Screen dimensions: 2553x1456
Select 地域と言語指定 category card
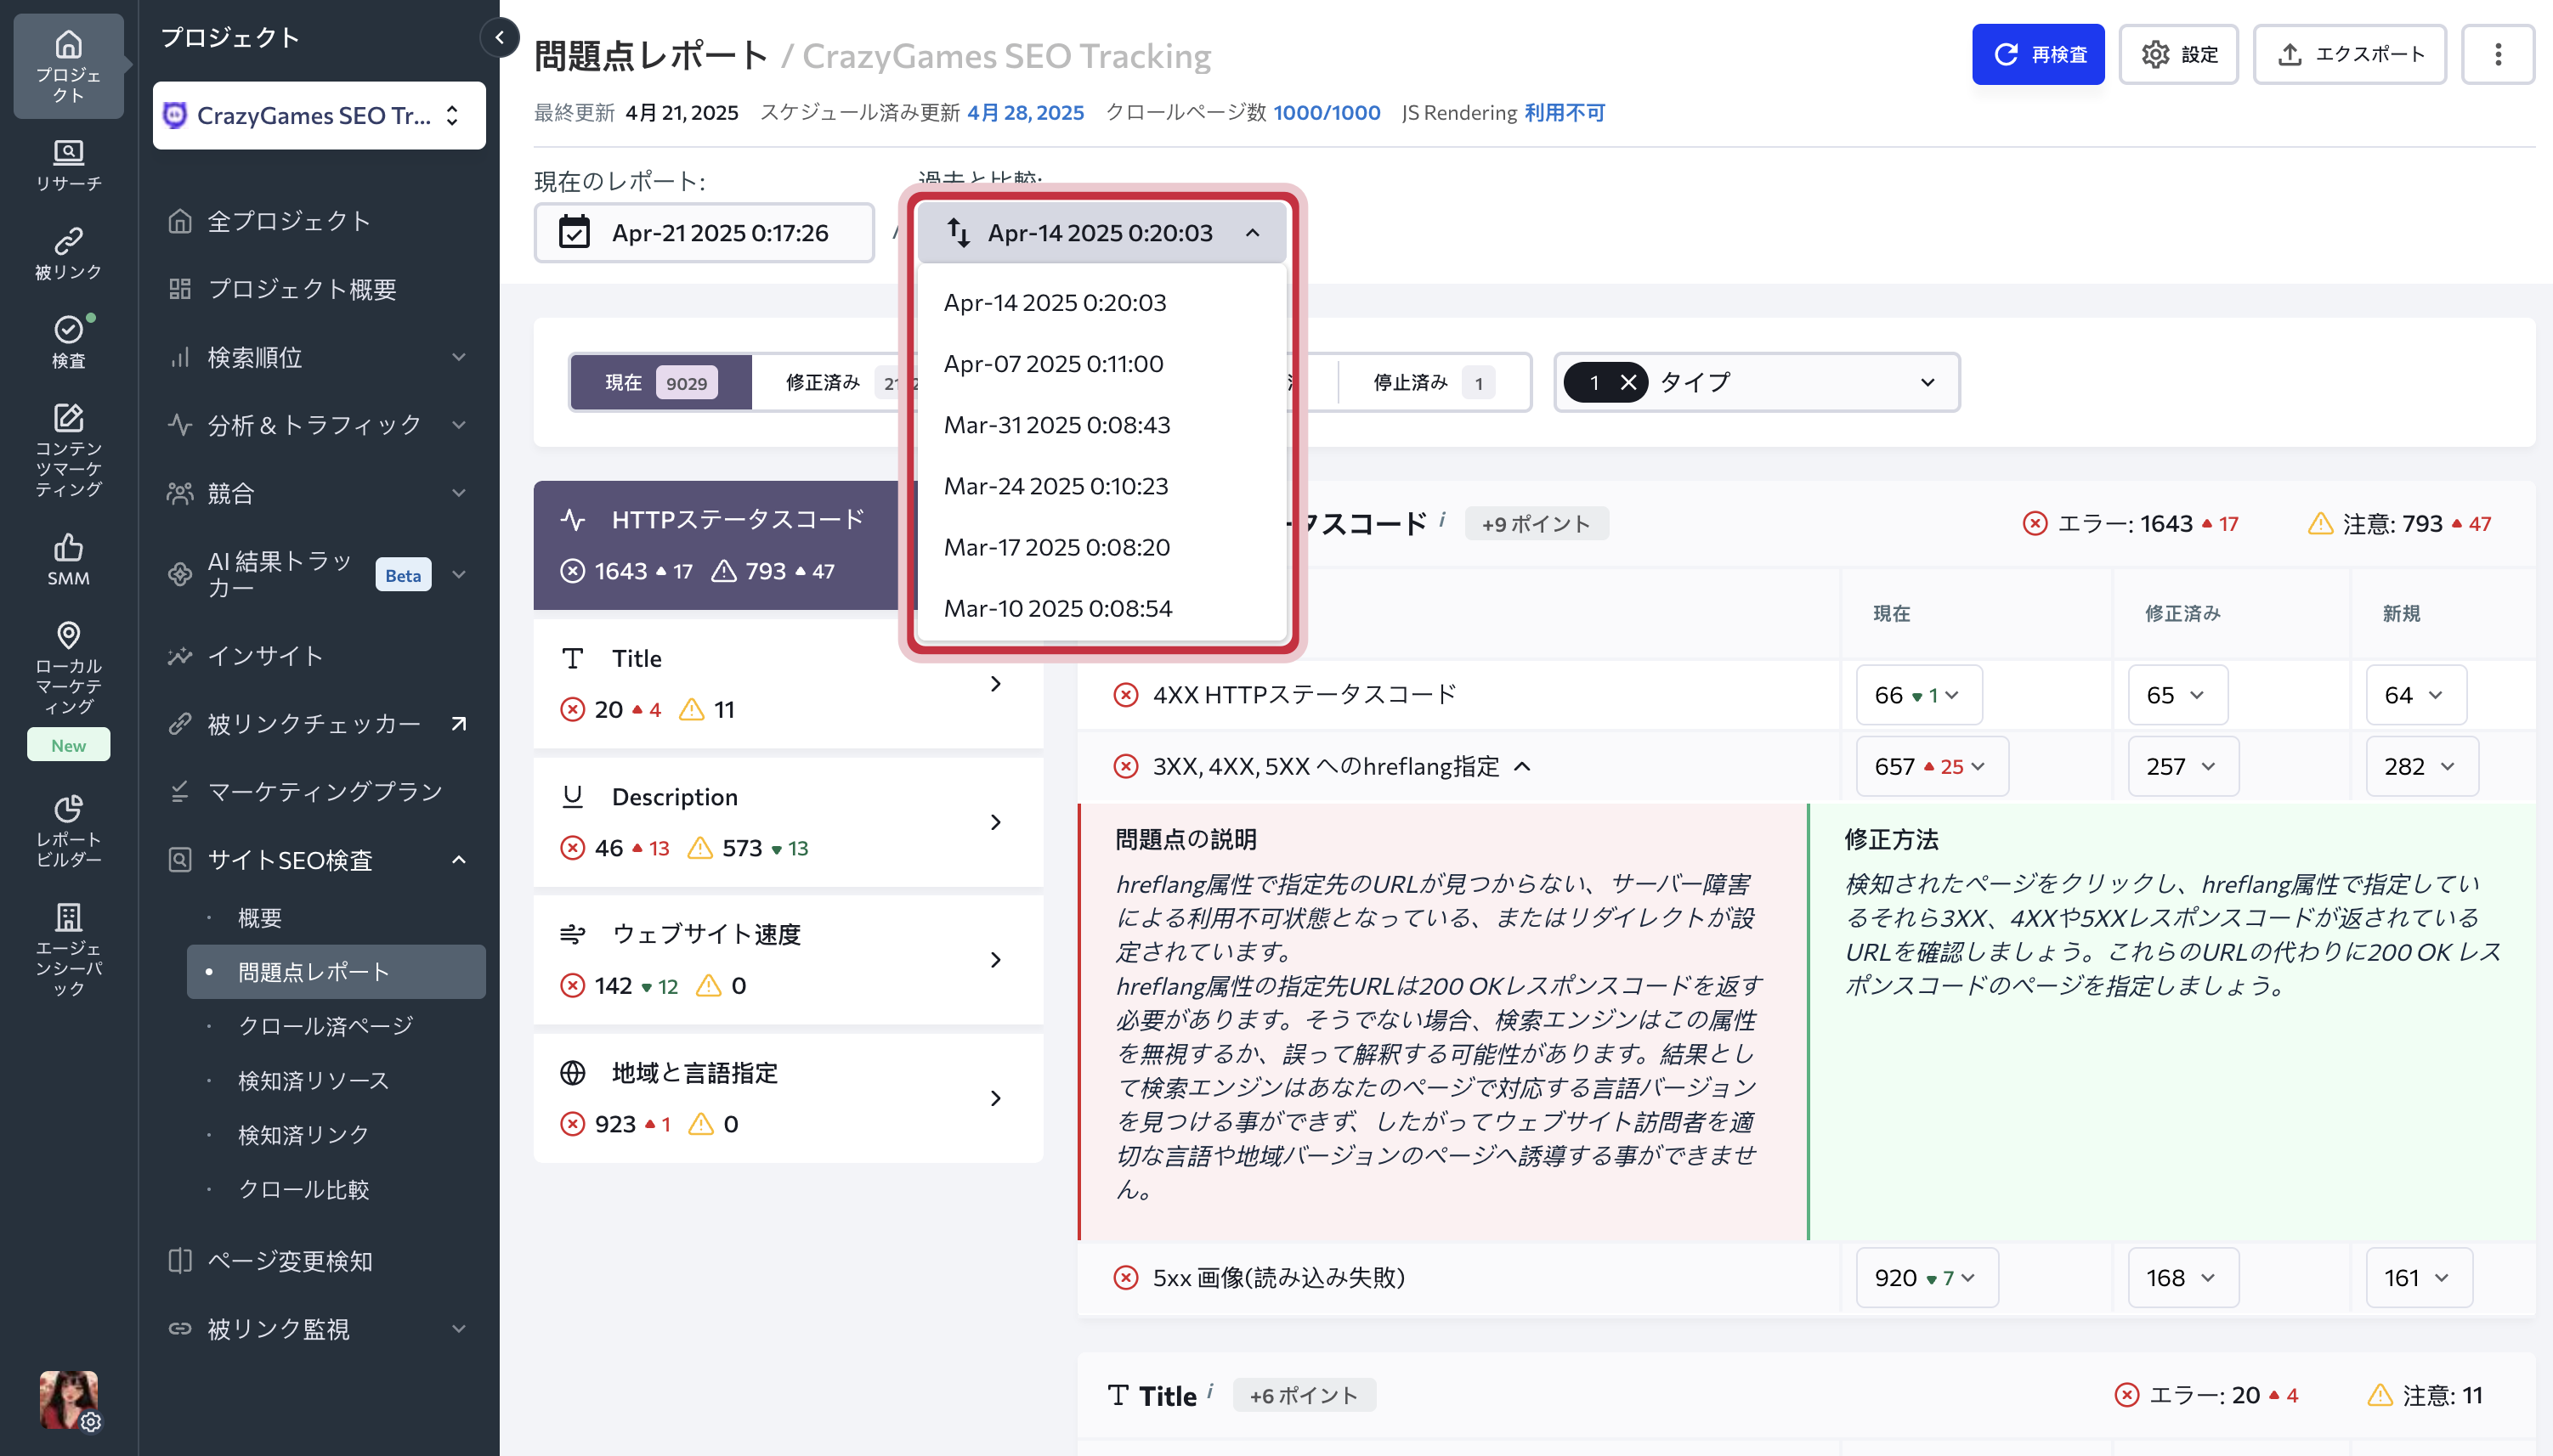click(789, 1098)
